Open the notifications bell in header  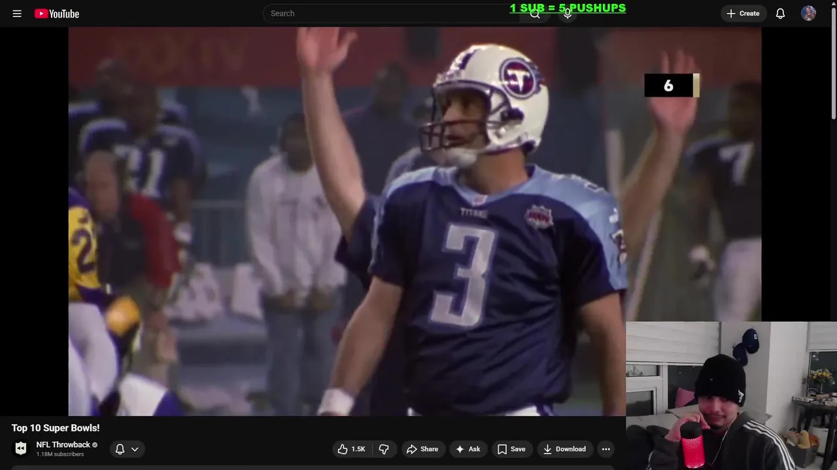[x=780, y=13]
